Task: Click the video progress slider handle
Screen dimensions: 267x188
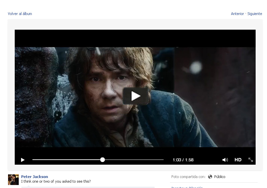Action: click(x=102, y=160)
